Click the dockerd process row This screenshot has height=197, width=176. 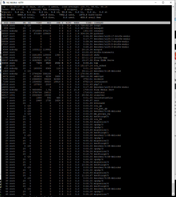pos(86,79)
